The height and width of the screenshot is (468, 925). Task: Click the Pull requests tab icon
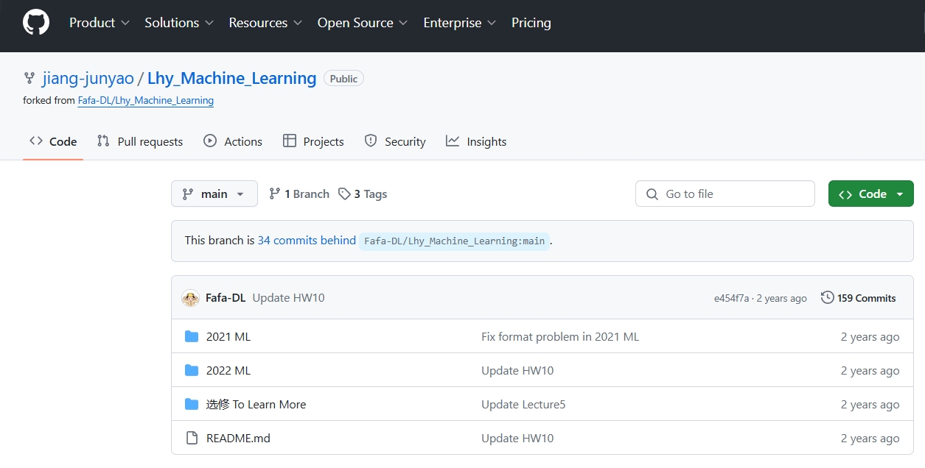tap(103, 141)
